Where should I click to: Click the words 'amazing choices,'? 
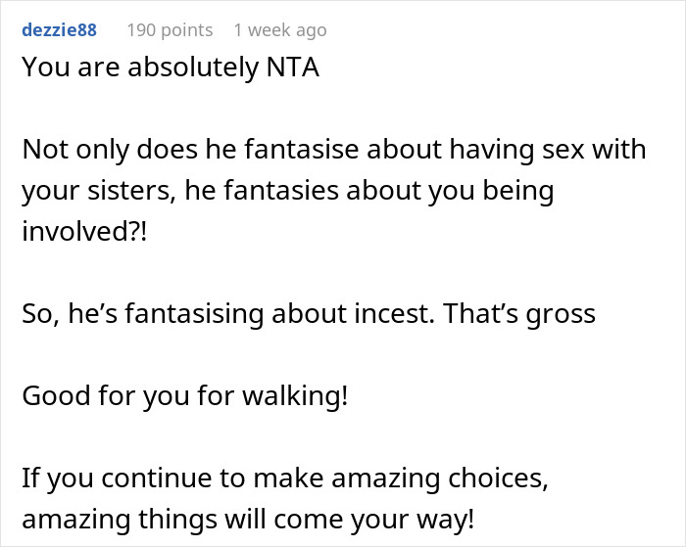point(440,478)
